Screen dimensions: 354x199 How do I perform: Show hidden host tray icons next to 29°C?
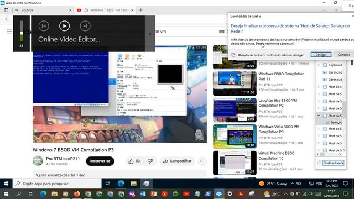[x=285, y=194]
